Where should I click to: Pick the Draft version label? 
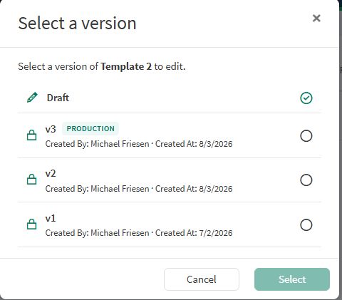(x=58, y=98)
